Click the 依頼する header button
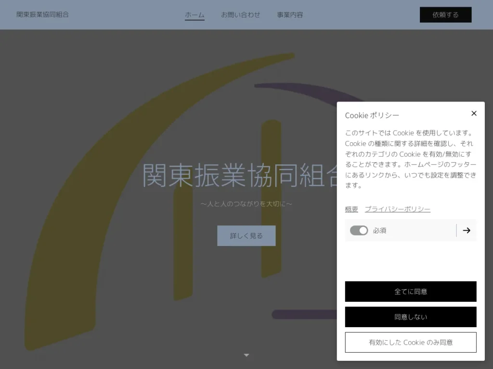The height and width of the screenshot is (369, 493). tap(445, 15)
